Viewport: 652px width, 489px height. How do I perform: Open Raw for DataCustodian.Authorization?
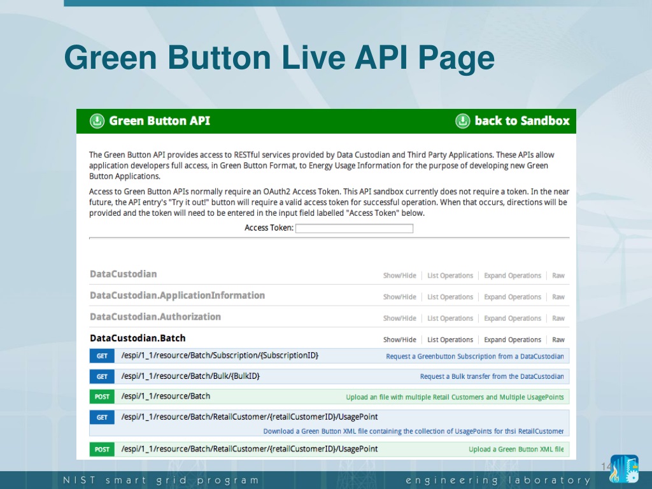point(558,318)
